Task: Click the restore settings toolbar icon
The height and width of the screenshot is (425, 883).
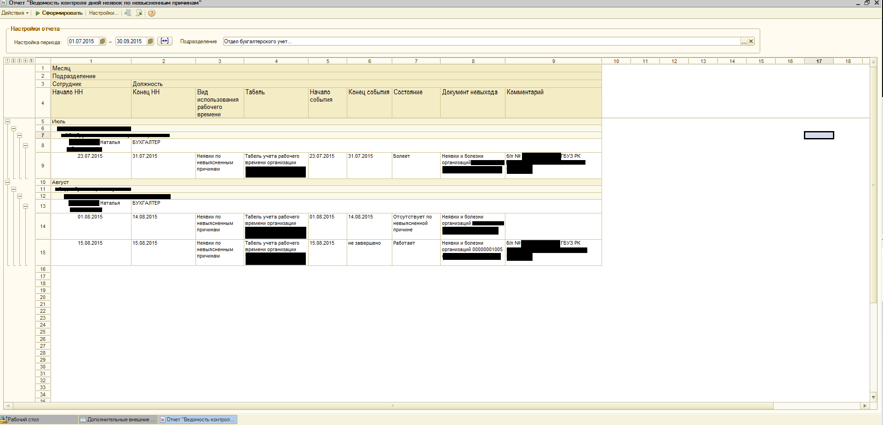Action: pos(128,13)
